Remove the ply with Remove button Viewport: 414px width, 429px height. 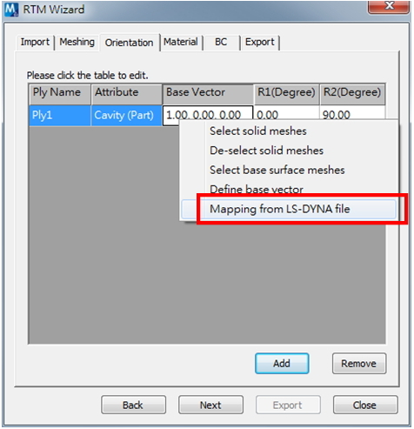click(x=359, y=364)
